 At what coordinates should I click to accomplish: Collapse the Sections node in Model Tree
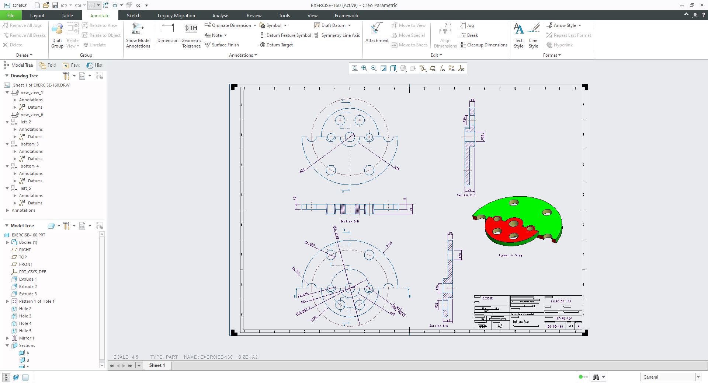(7, 345)
